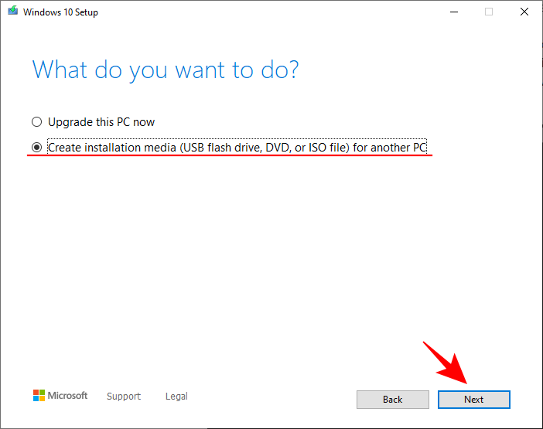The width and height of the screenshot is (543, 429).
Task: Open the Support link
Action: (124, 396)
